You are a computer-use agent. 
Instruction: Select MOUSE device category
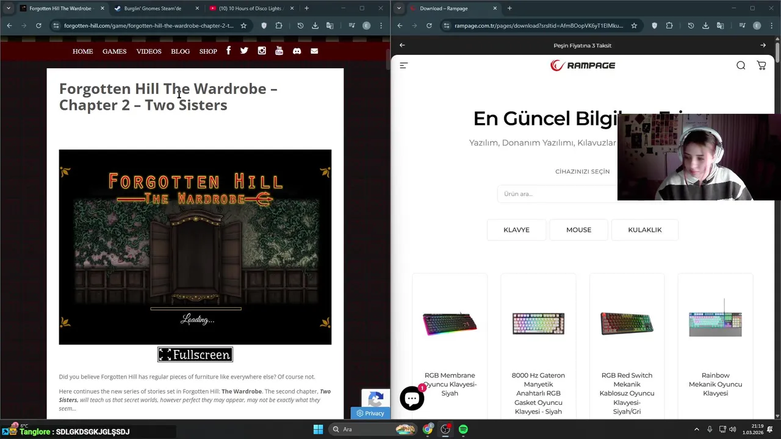[x=578, y=230]
